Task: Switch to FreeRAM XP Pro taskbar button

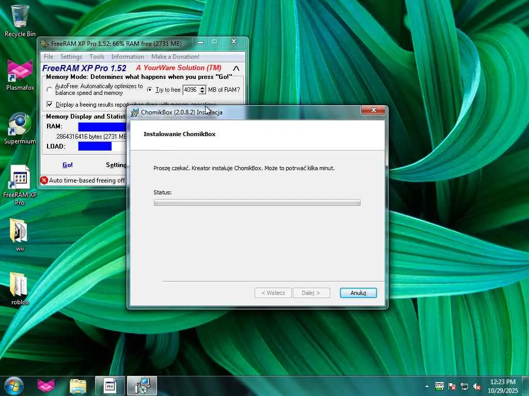Action: click(110, 386)
